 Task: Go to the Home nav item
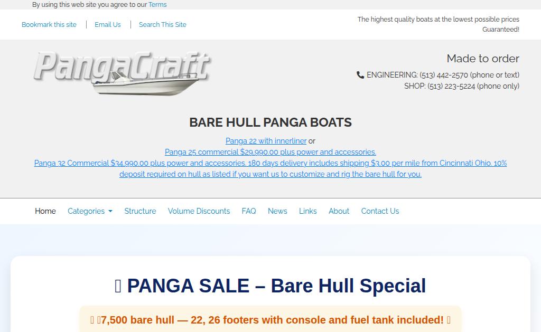pyautogui.click(x=45, y=211)
